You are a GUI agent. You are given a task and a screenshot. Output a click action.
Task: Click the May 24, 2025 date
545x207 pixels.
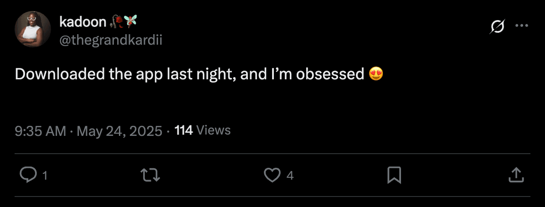[x=119, y=131]
